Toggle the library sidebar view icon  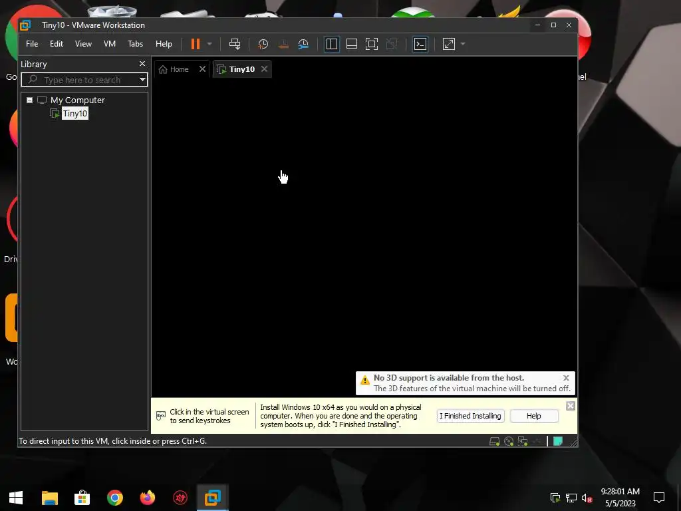(332, 44)
